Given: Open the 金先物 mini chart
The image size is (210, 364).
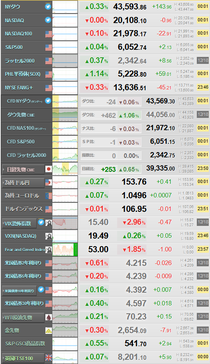Looking at the screenshot, I should click(65, 330).
